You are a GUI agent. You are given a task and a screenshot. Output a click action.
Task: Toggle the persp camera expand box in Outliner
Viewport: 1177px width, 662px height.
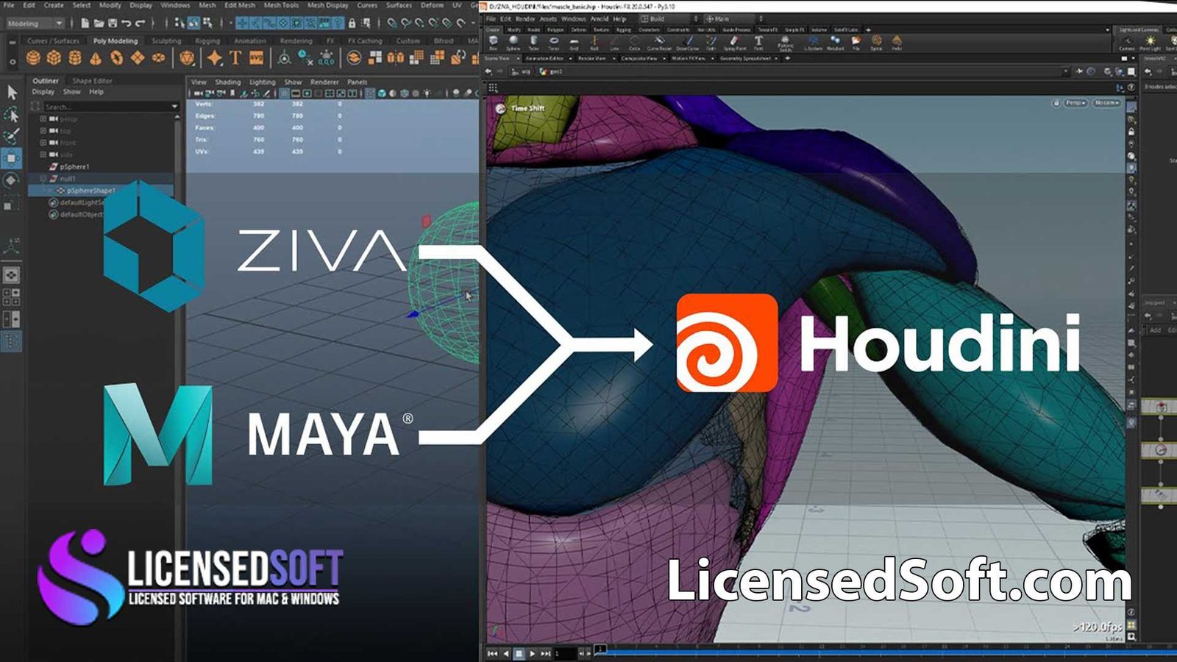43,118
